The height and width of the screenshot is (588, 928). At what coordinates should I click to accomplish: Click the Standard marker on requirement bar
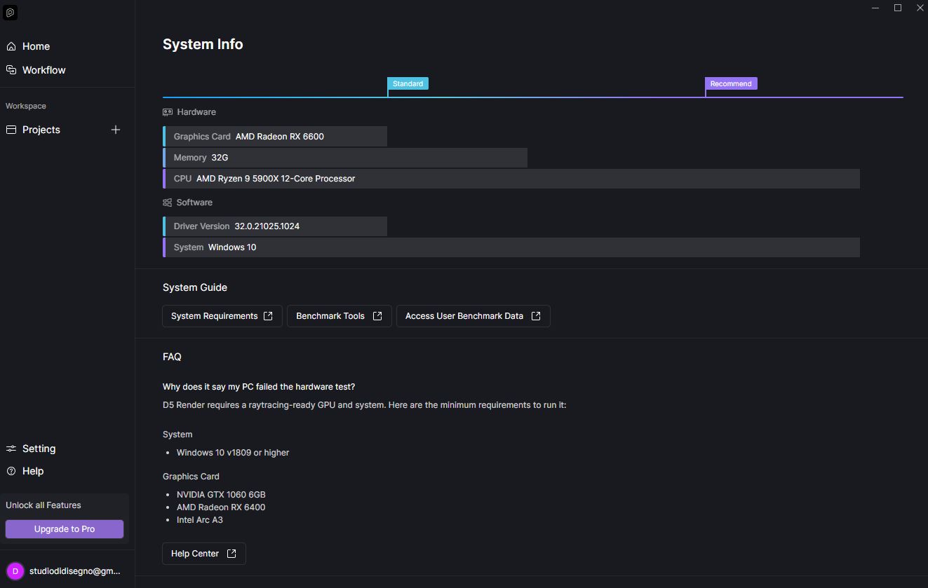coord(408,83)
